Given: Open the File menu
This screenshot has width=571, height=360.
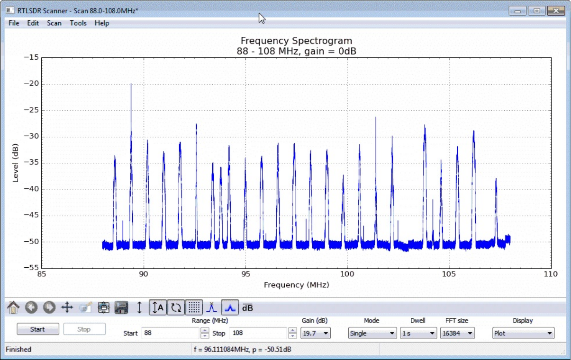Looking at the screenshot, I should pos(14,23).
